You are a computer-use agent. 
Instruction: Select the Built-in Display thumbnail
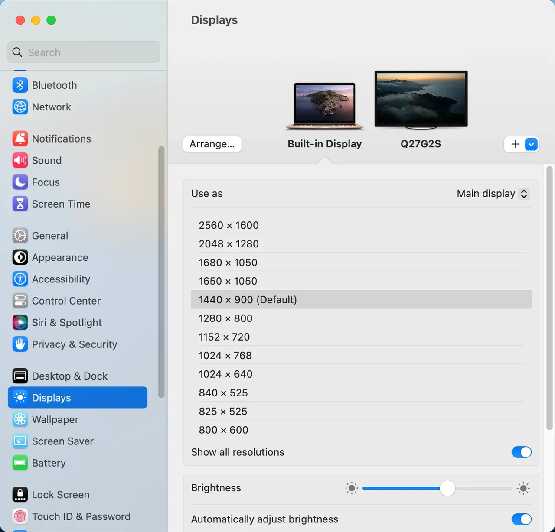point(324,107)
